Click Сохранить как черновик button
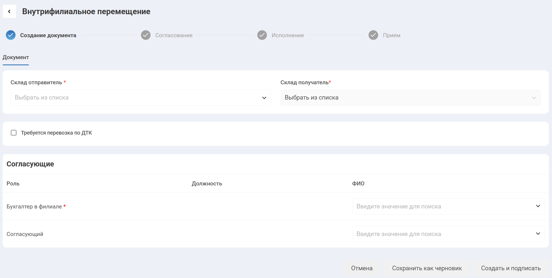 pyautogui.click(x=427, y=268)
